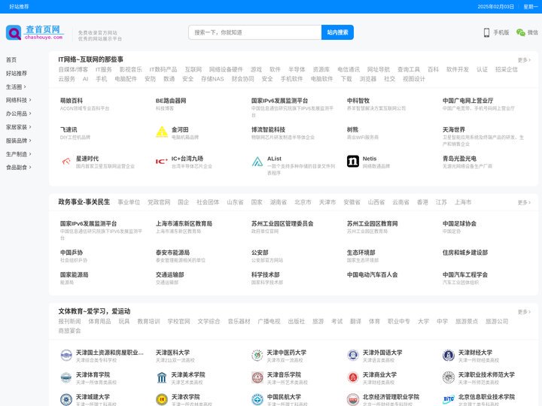Expand the 食品副食 sidebar menu
This screenshot has width=542, height=406.
[19, 168]
